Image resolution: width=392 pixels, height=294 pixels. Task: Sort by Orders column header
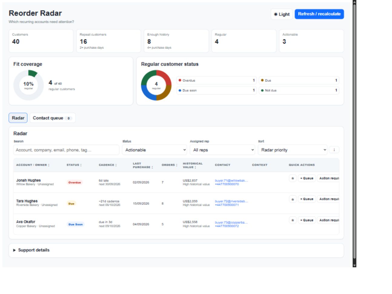pos(170,165)
